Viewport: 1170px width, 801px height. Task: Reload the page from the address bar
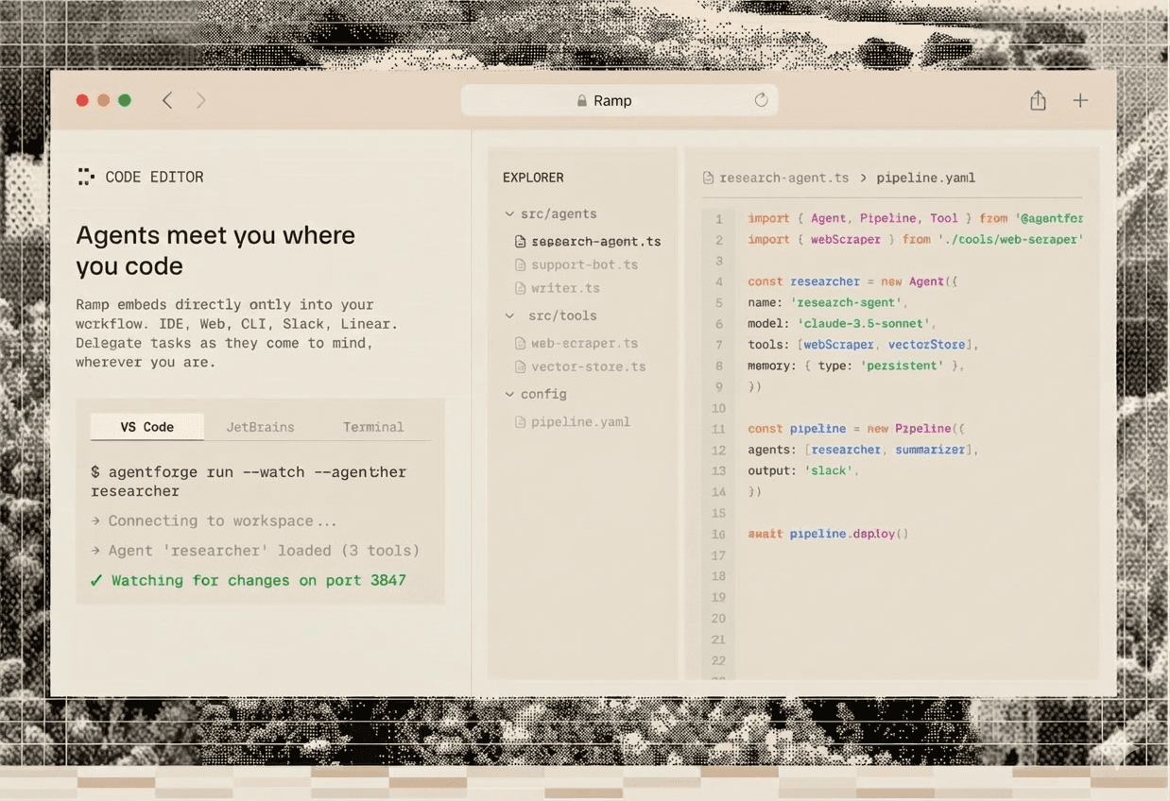pos(761,100)
